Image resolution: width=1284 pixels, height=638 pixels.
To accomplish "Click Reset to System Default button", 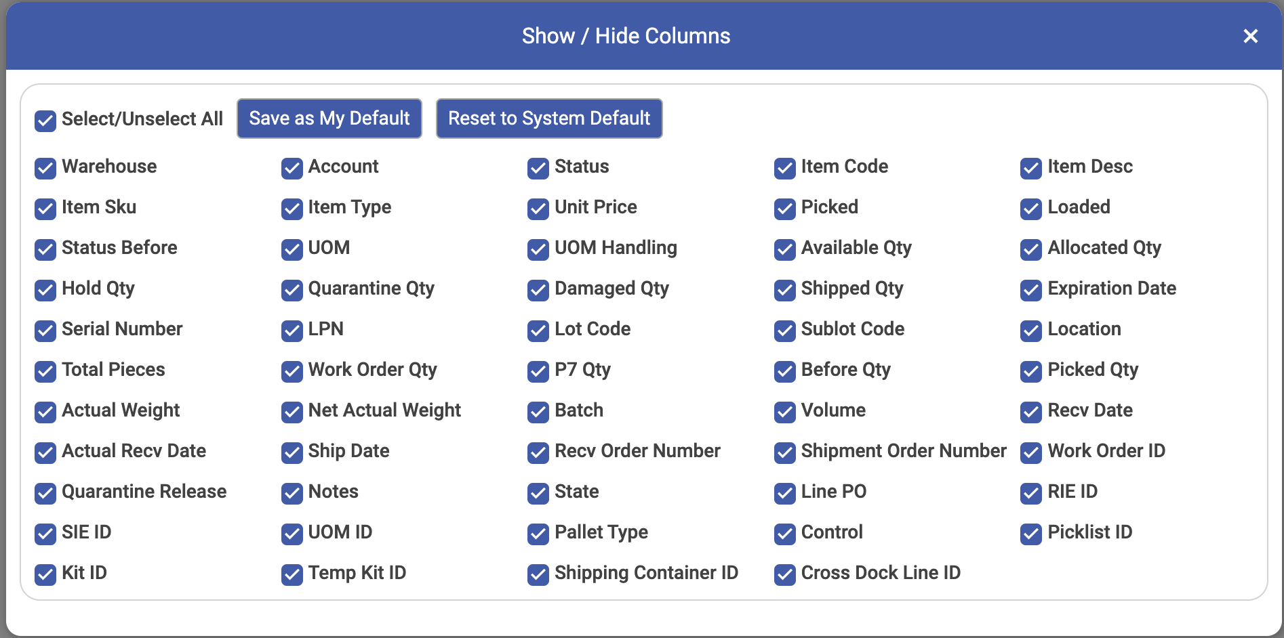I will (549, 119).
